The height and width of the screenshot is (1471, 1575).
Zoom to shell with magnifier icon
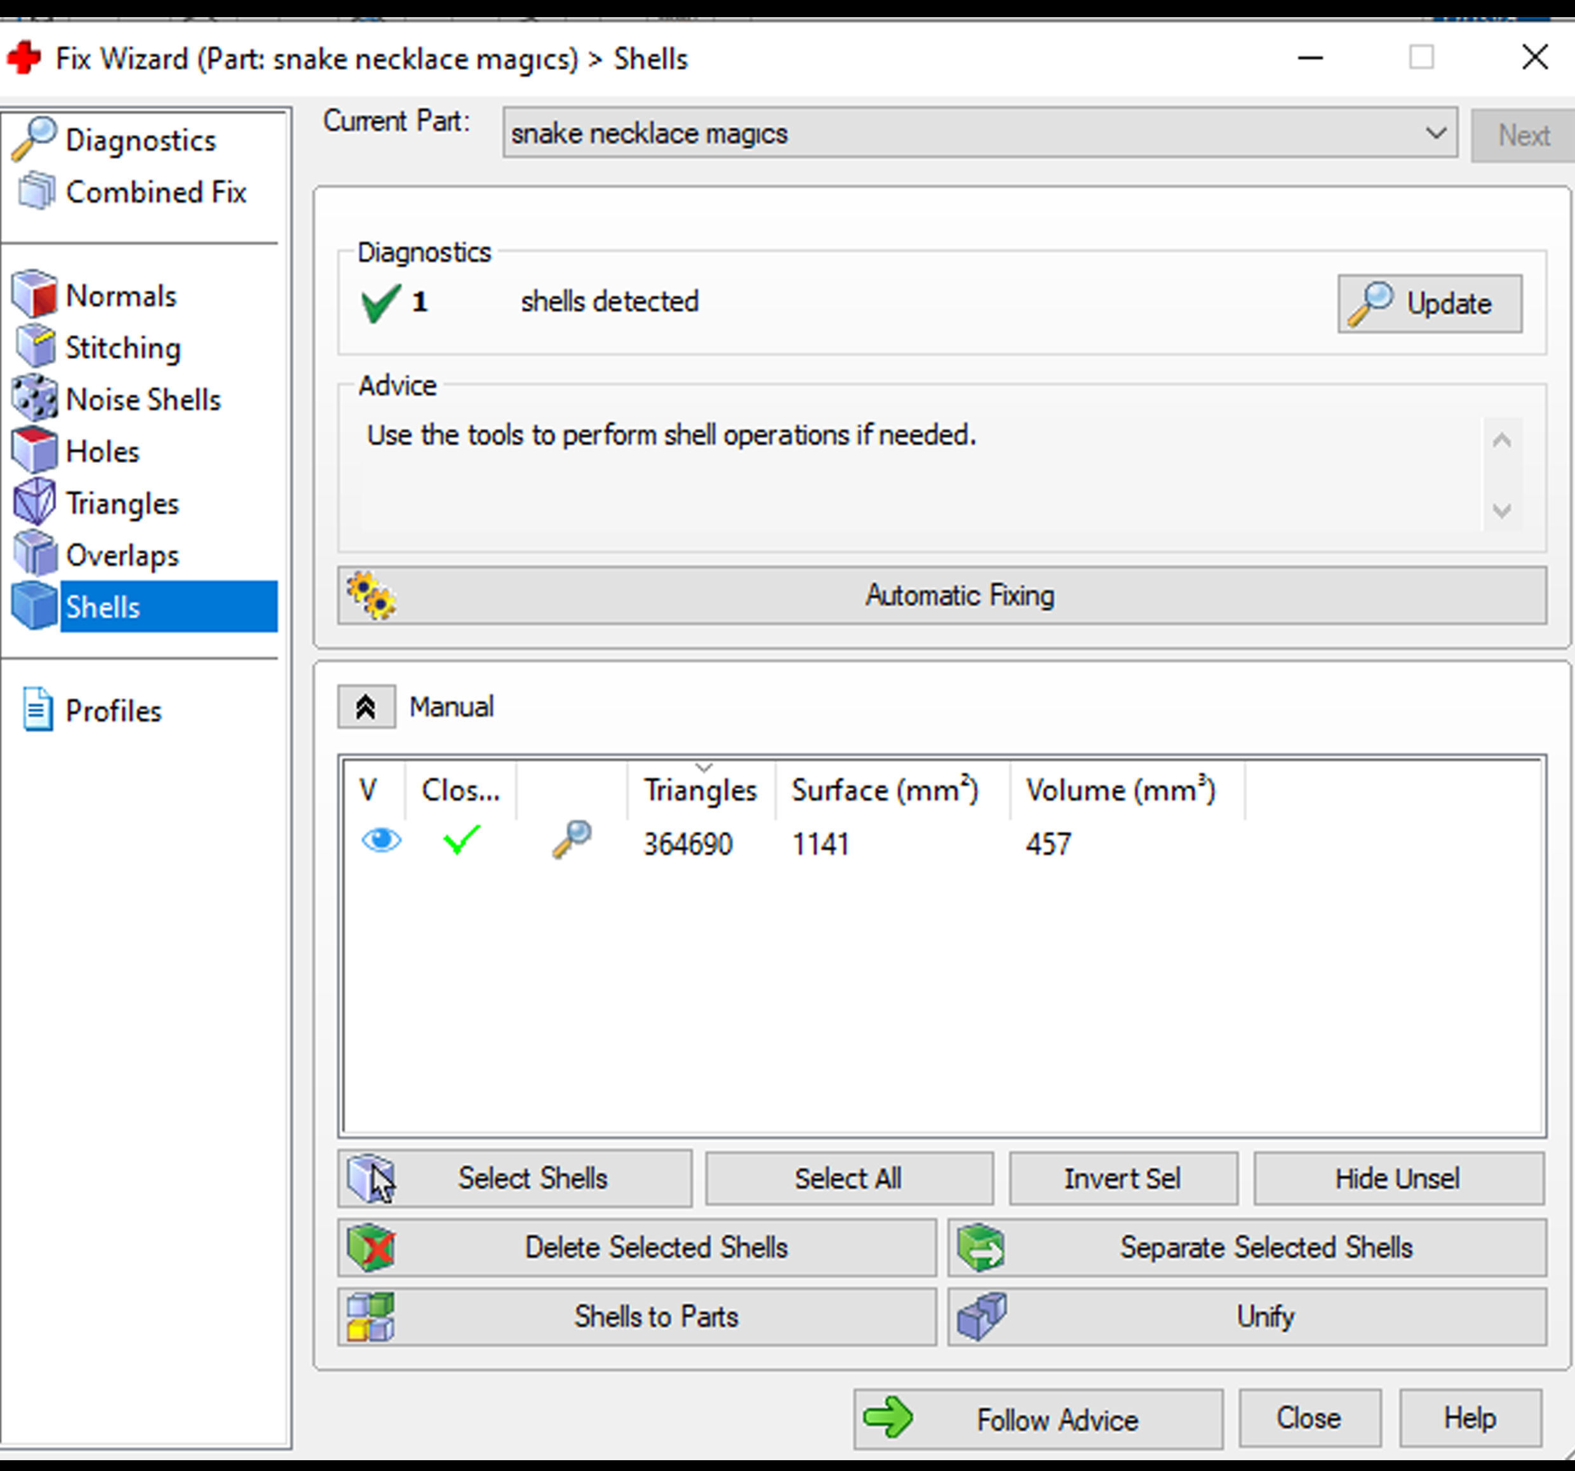tap(571, 840)
